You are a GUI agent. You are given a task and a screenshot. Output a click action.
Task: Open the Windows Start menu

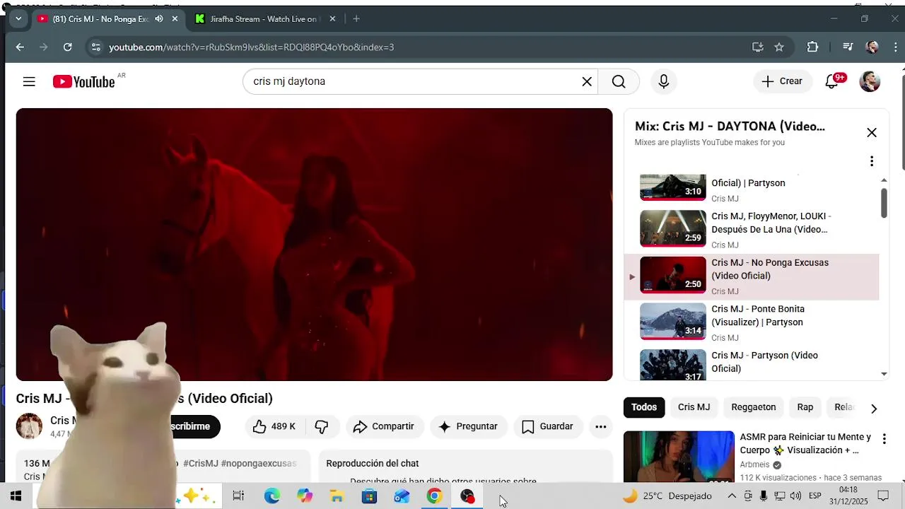coord(16,496)
